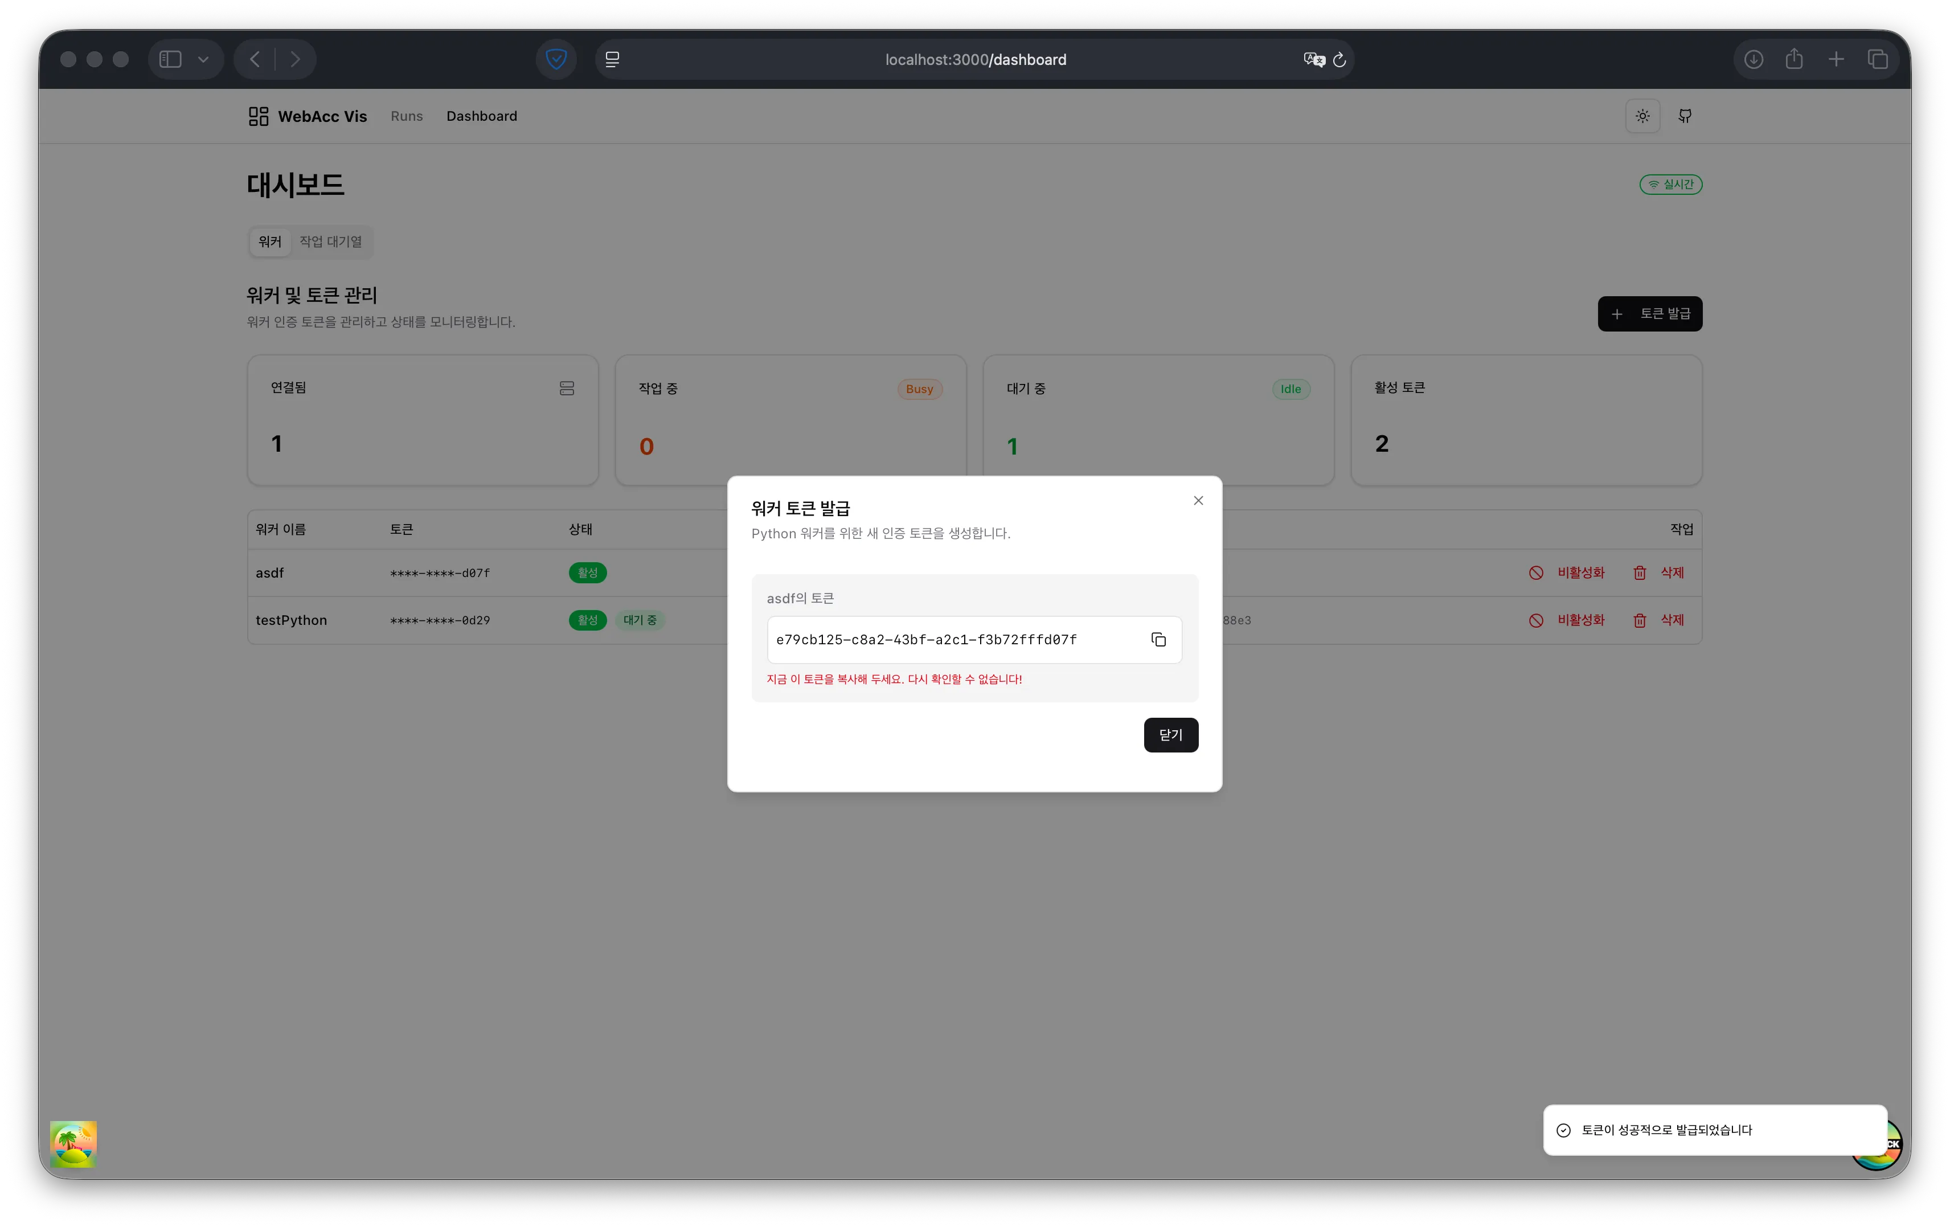Image resolution: width=1950 pixels, height=1227 pixels.
Task: Expand the Safari sidebar dropdown chevron
Action: (203, 59)
